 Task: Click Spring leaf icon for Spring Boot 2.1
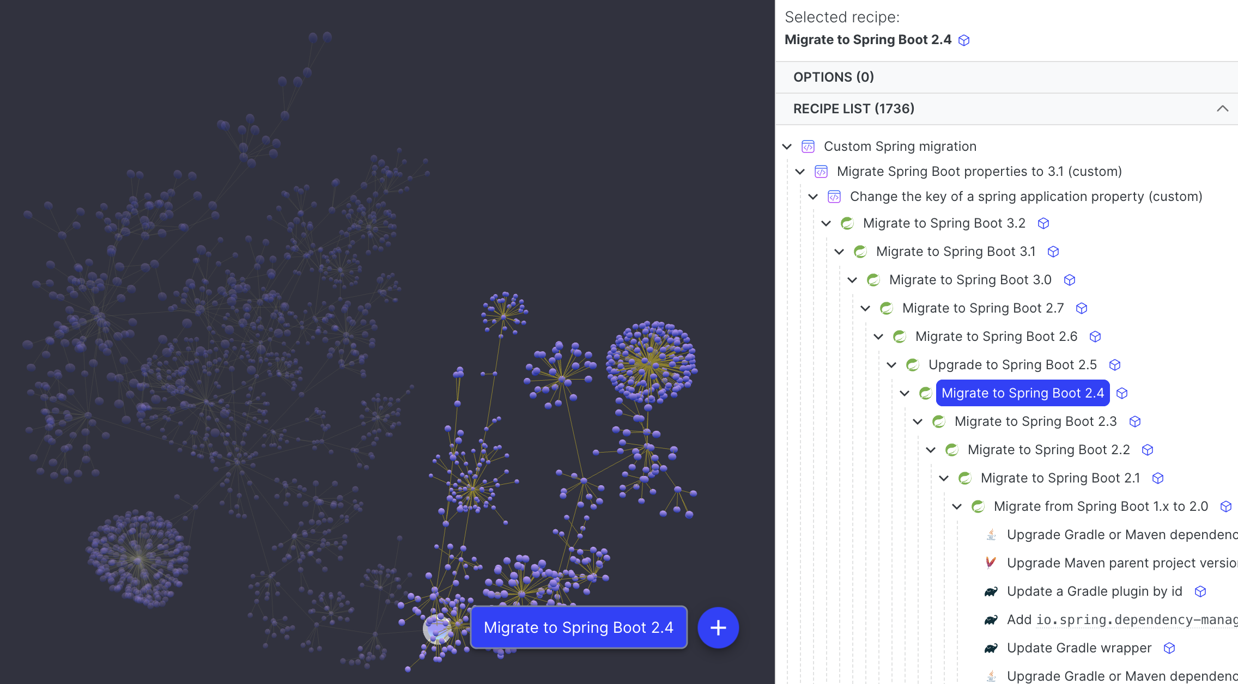[x=965, y=478]
